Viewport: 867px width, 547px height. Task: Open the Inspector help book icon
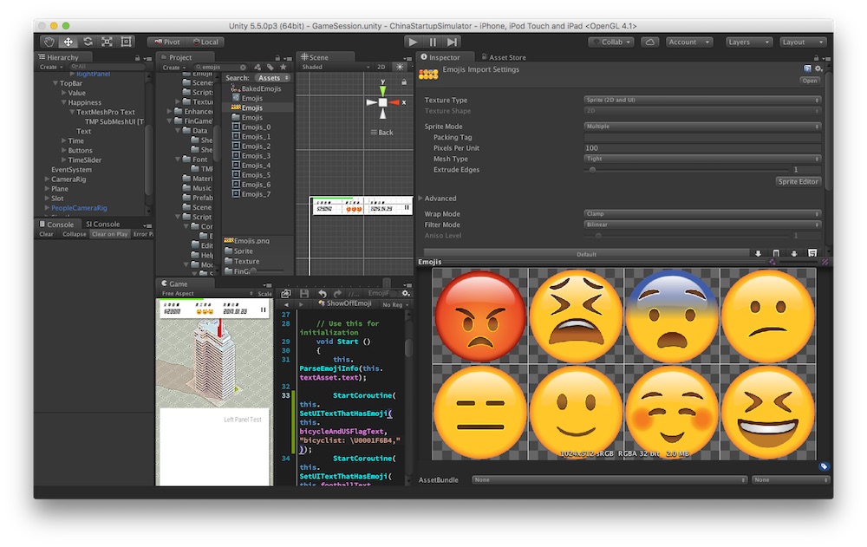click(x=807, y=68)
